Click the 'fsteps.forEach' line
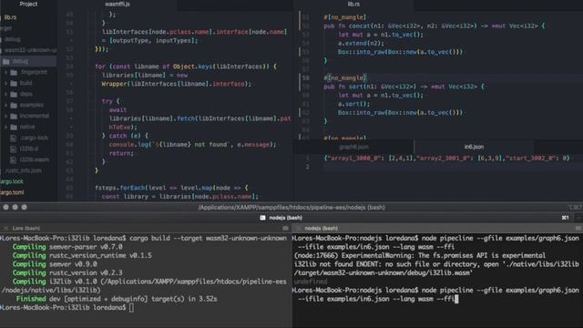Screen dimensions: 583x328 (x=171, y=188)
